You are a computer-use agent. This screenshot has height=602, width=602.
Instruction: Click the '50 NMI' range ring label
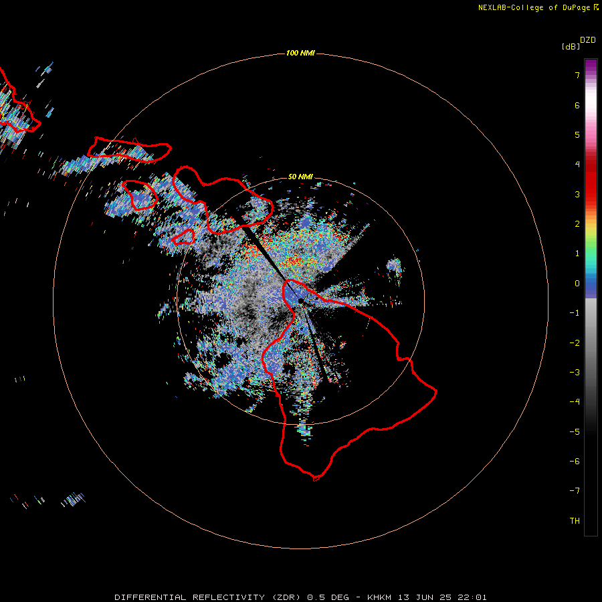tap(300, 177)
